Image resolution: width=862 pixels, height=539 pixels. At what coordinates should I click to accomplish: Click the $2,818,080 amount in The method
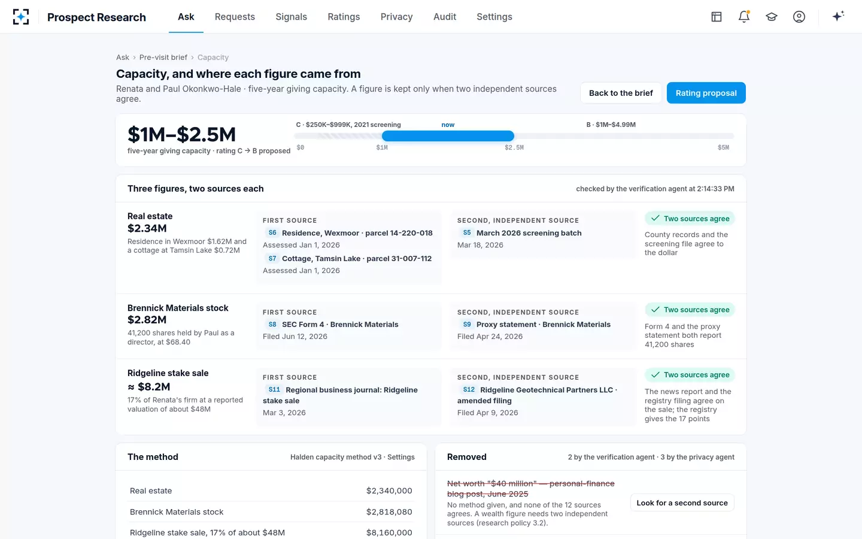click(x=389, y=512)
